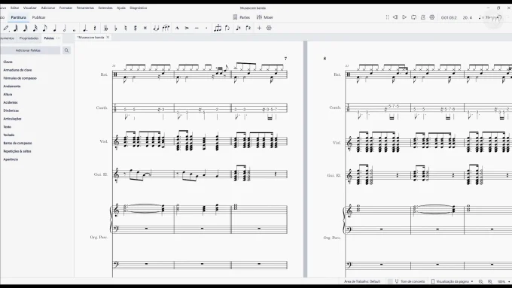The width and height of the screenshot is (512, 288).
Task: Open the add plus menu in note toolbar
Action: [x=259, y=28]
